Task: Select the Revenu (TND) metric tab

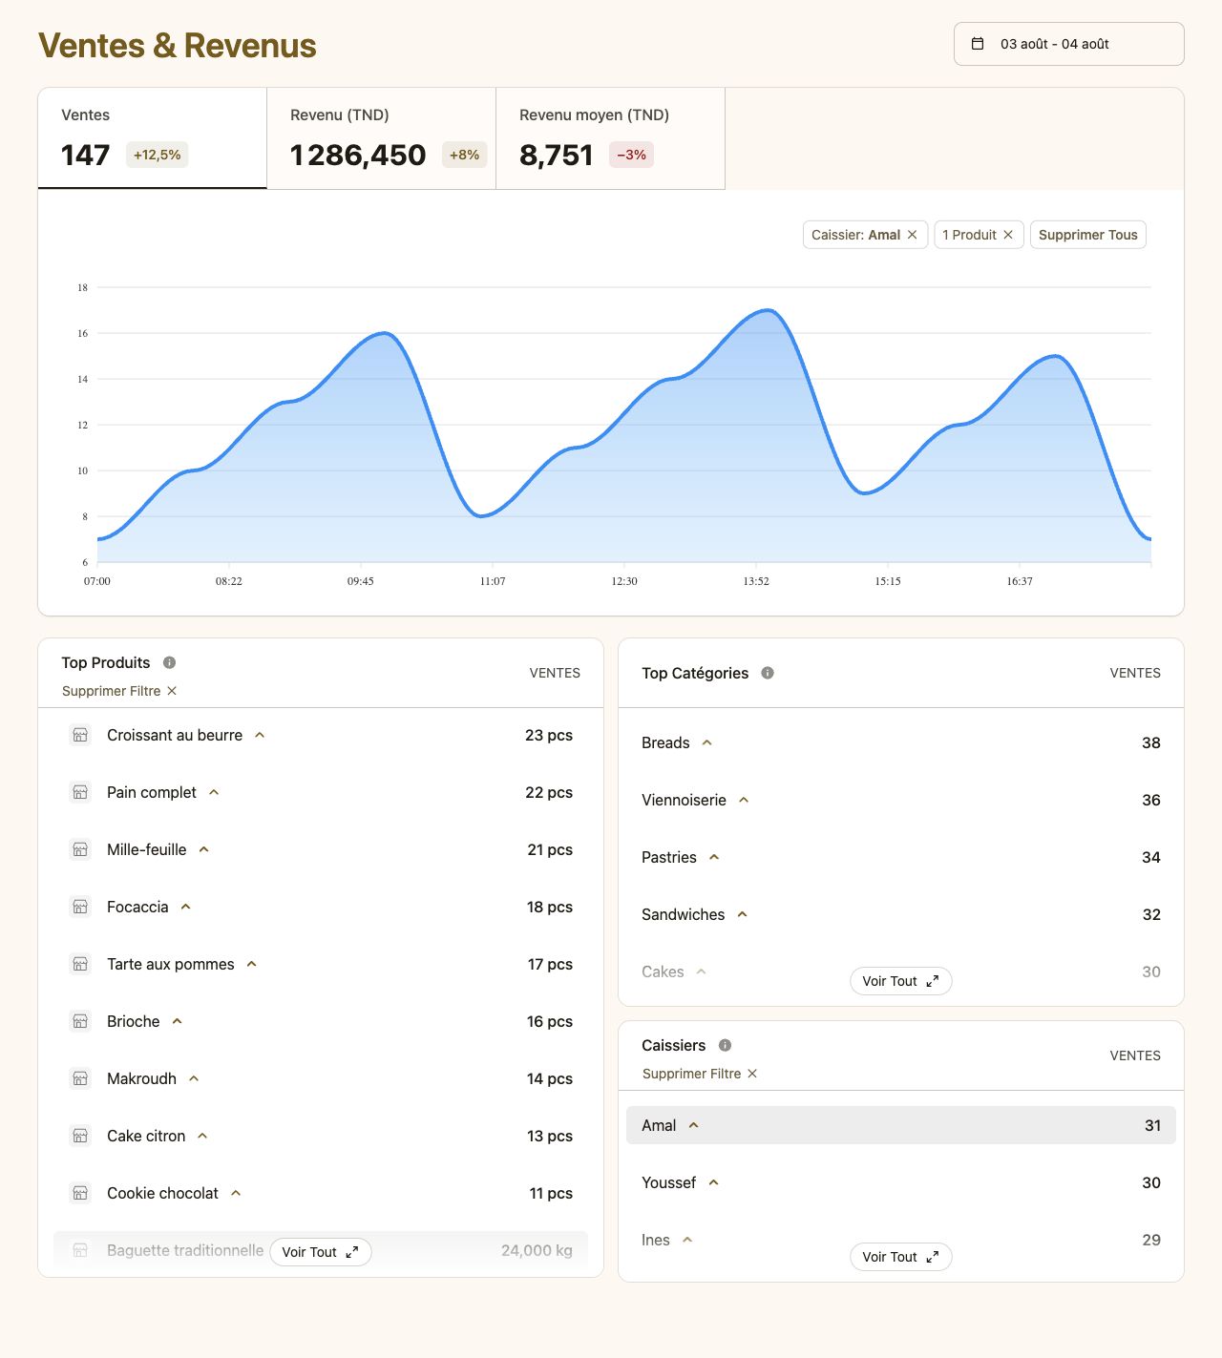Action: pos(382,138)
